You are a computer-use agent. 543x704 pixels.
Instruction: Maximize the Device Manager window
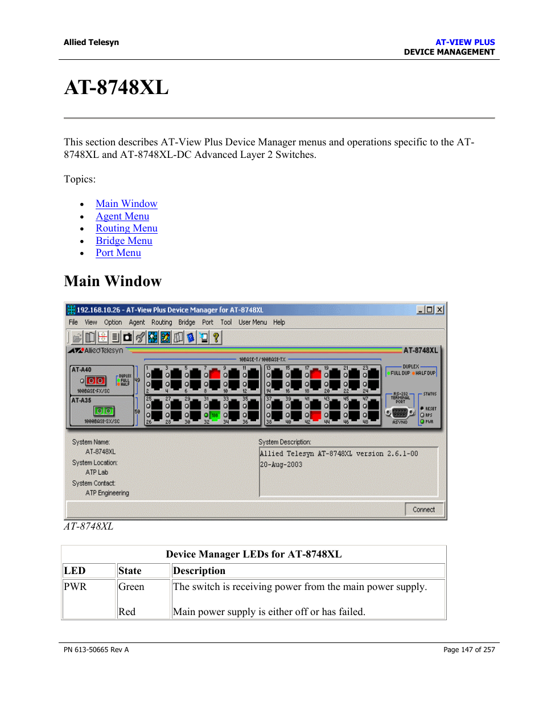[x=430, y=310]
